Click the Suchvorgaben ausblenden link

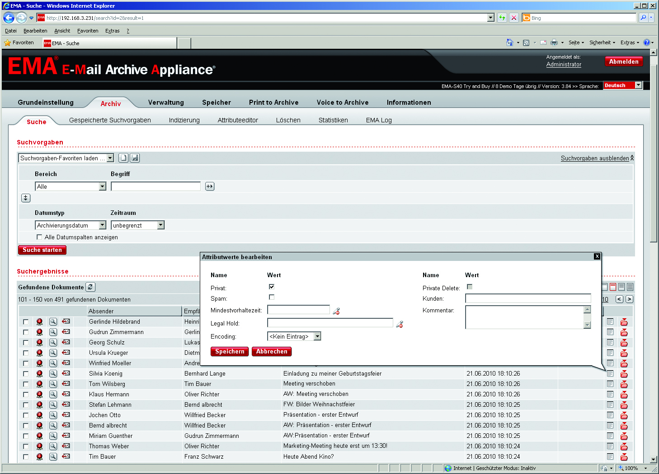click(x=594, y=158)
